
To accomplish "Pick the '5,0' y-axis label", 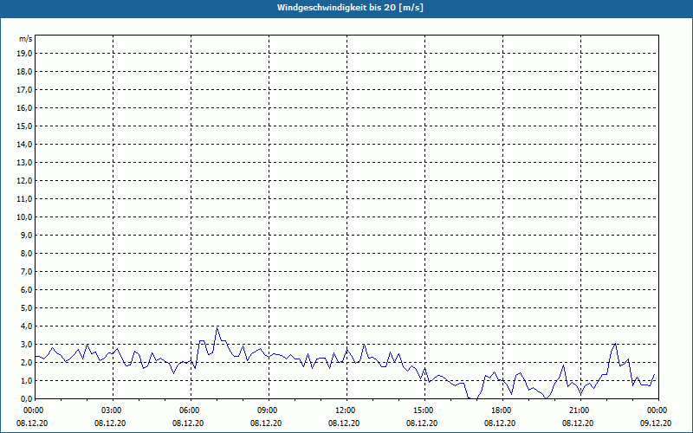I will pyautogui.click(x=27, y=308).
